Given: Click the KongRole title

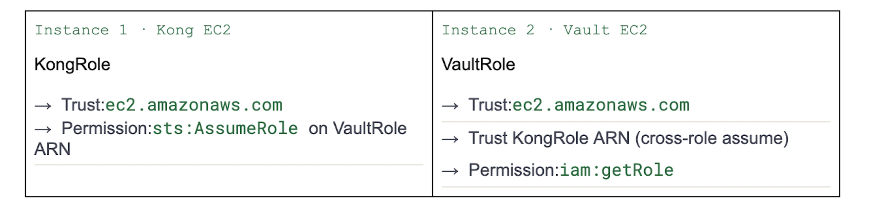Looking at the screenshot, I should pos(72,64).
